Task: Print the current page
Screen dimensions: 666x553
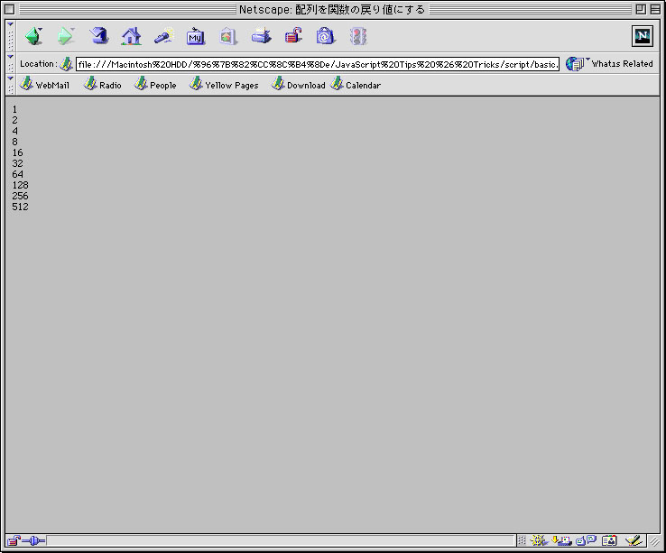Action: click(x=261, y=36)
